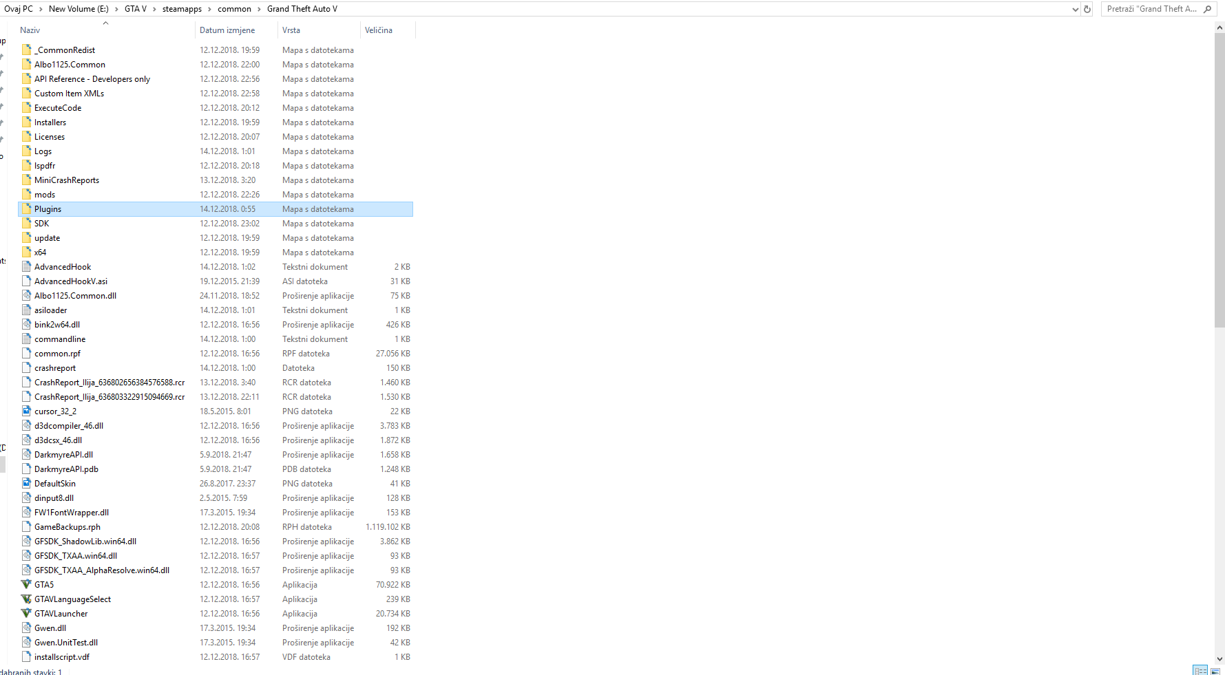The image size is (1225, 675).
Task: Click Grand Theft Auto V breadcrumb segment
Action: click(302, 9)
